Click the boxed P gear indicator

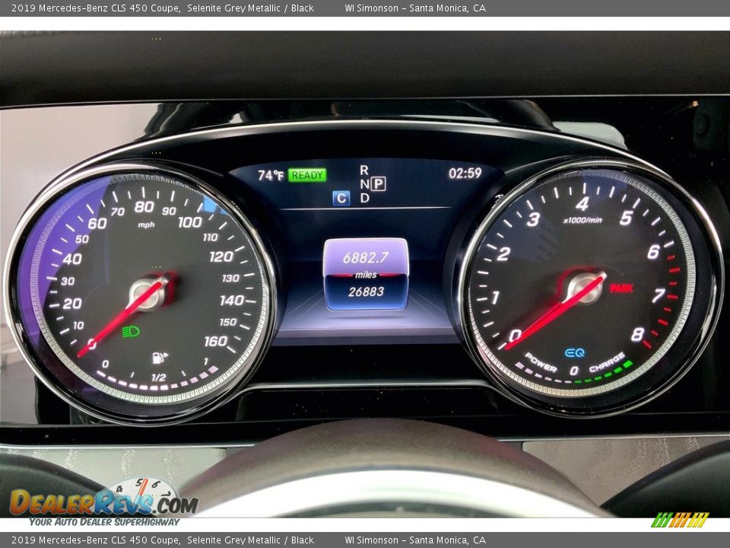[x=378, y=184]
